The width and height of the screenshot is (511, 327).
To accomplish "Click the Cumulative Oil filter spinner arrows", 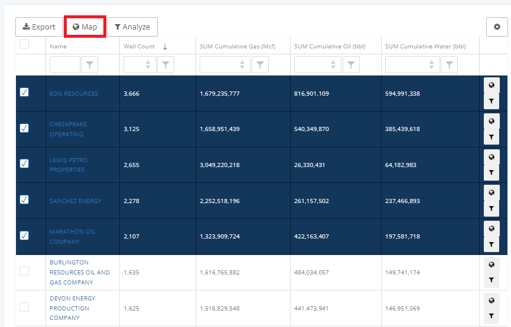I will 333,64.
